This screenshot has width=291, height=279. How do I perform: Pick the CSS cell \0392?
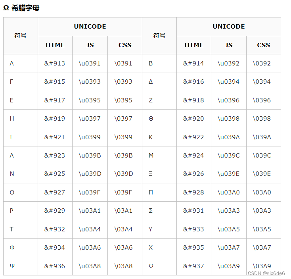click(x=264, y=63)
